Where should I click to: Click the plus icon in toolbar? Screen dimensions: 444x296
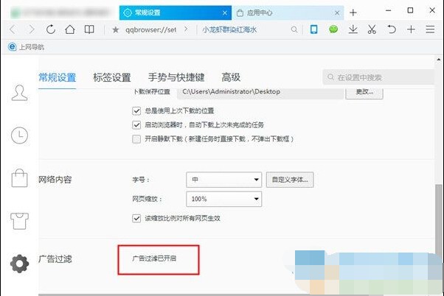point(411,29)
